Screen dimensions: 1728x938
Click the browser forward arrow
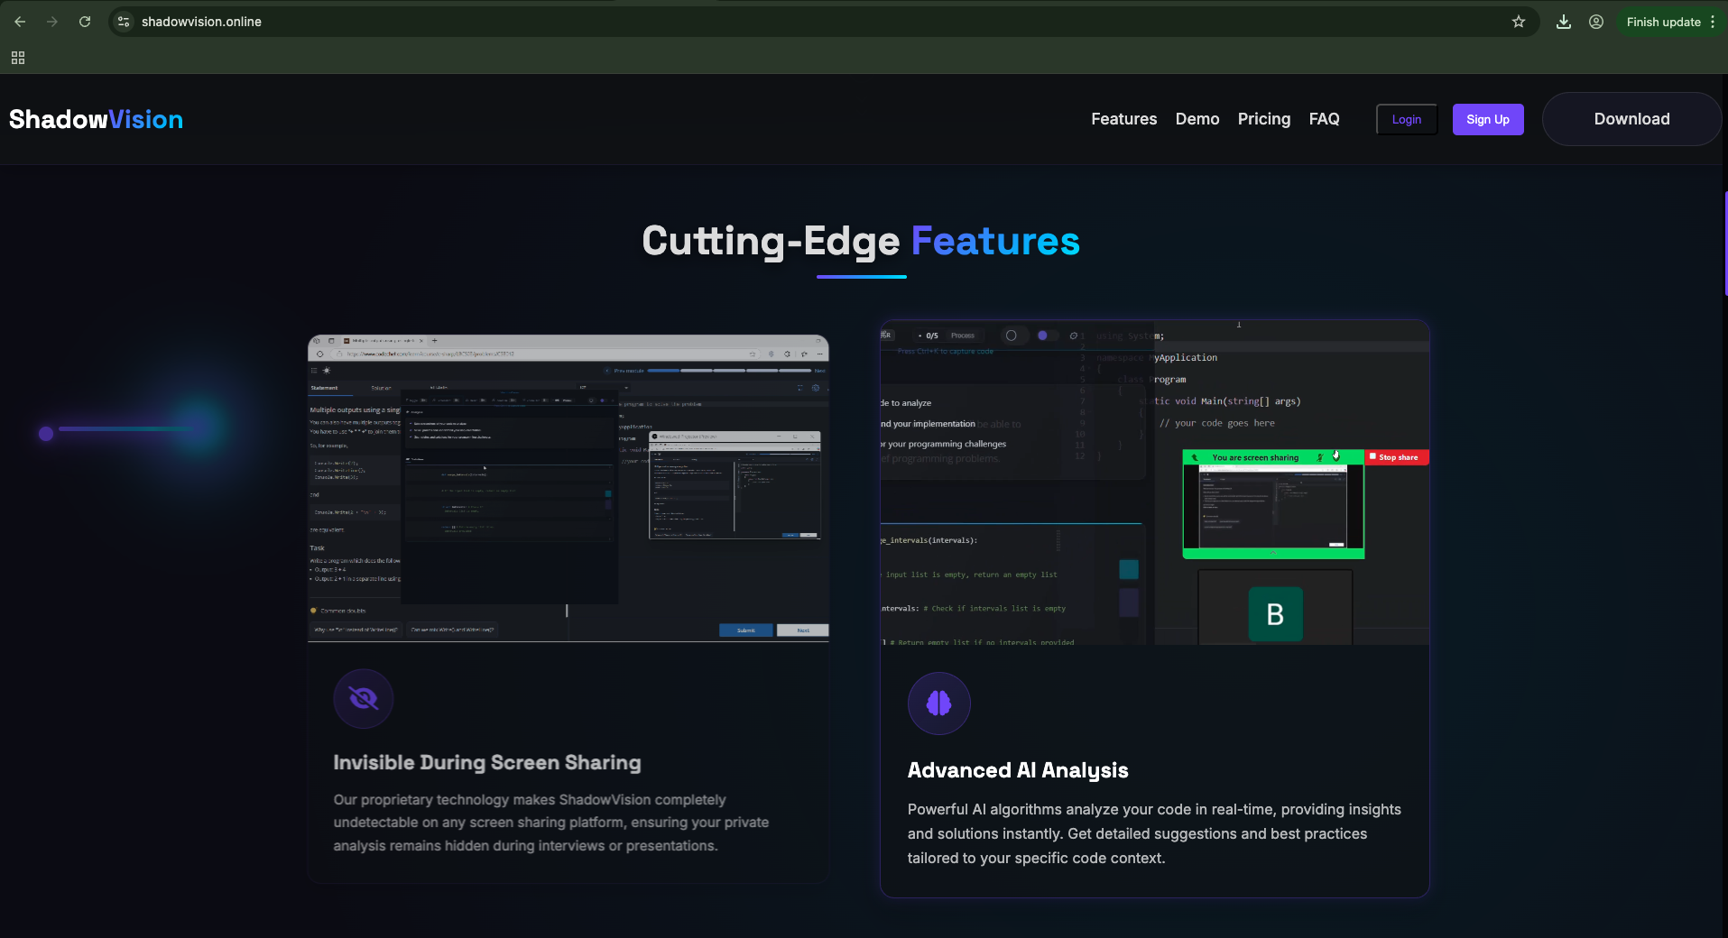(x=52, y=22)
